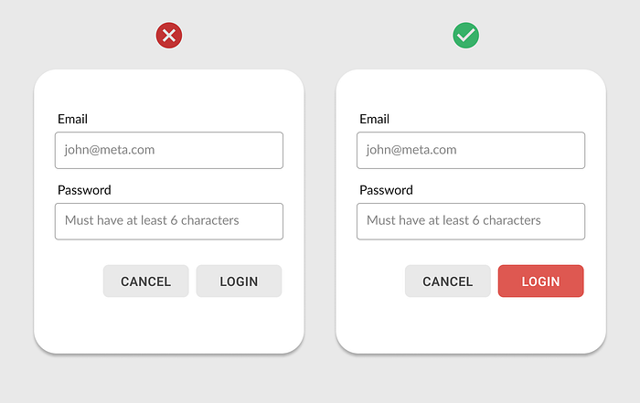
Task: Click blank area above Email label, right card
Action: [471, 91]
